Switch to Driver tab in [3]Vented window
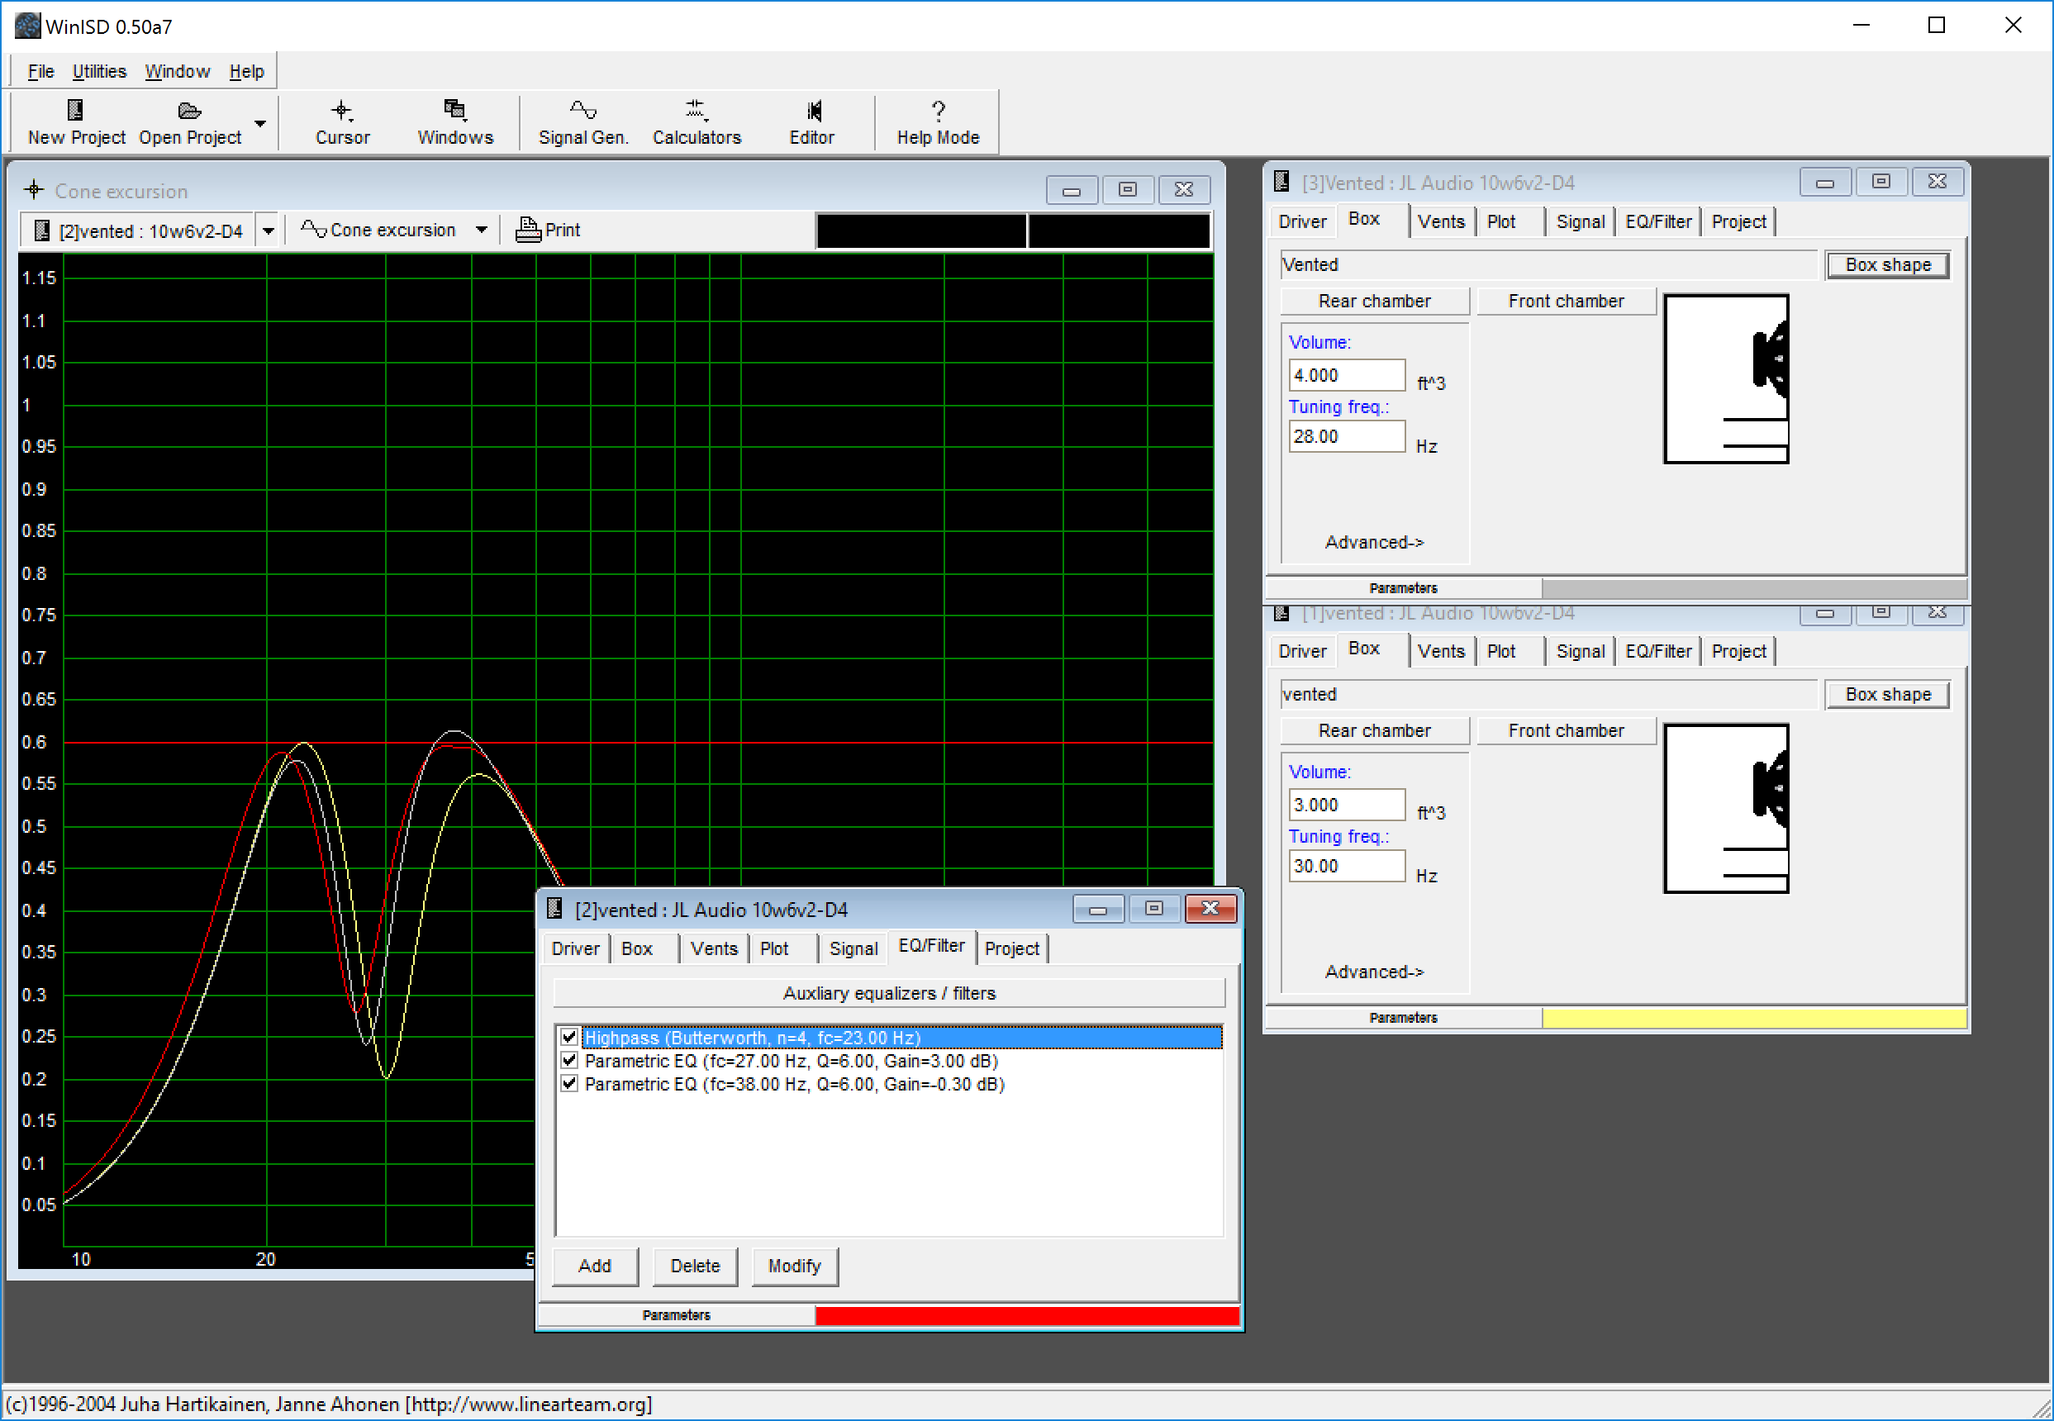 tap(1301, 221)
